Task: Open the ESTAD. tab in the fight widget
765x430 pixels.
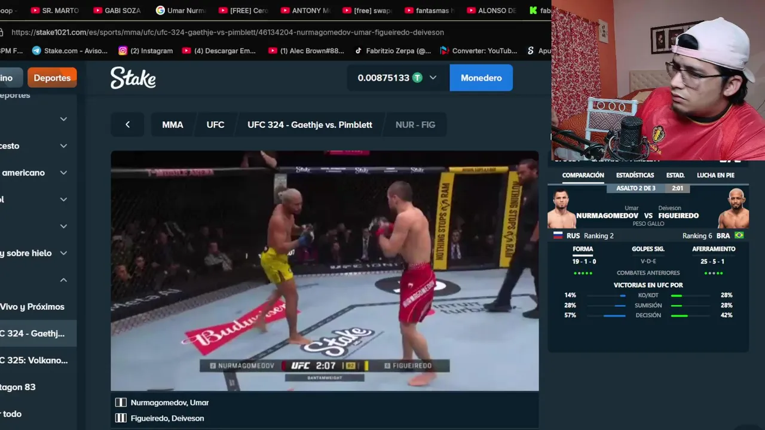Action: pyautogui.click(x=675, y=175)
